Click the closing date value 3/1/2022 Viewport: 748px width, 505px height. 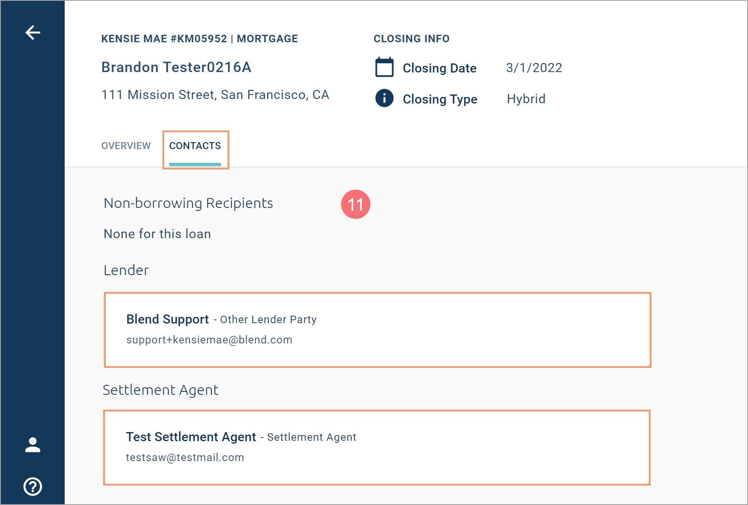pos(534,68)
